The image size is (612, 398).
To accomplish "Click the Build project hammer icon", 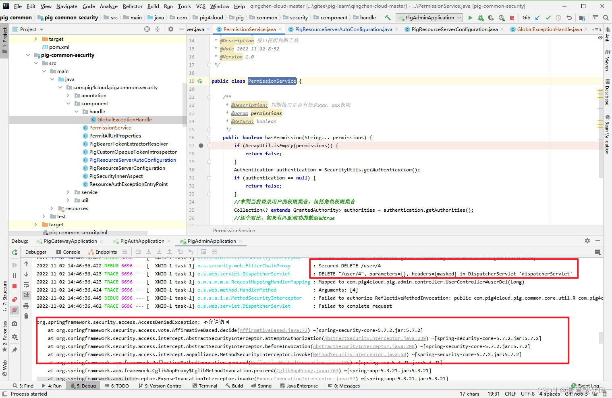I will click(388, 18).
